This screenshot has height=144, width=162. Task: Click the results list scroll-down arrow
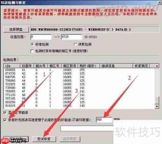(157, 106)
